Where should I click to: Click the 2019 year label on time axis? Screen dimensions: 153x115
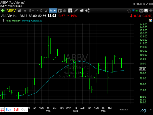tap(76, 111)
